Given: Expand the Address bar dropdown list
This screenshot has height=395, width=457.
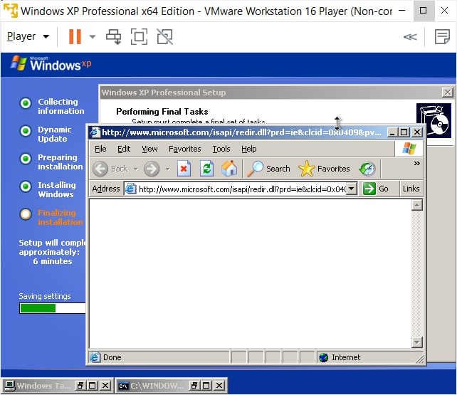Looking at the screenshot, I should (352, 189).
